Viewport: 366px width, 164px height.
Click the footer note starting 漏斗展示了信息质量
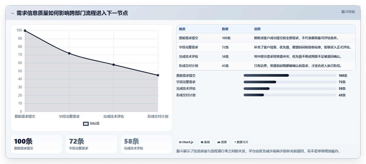click(258, 151)
